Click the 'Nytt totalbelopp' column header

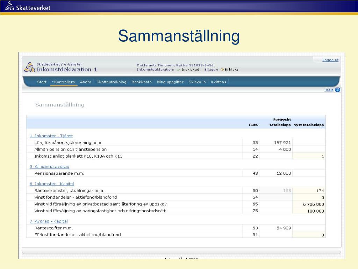309,125
